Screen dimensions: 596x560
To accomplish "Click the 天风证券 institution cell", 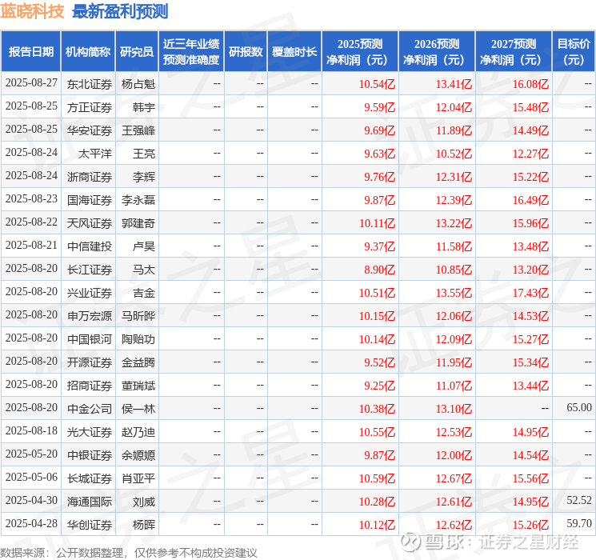I will point(90,223).
